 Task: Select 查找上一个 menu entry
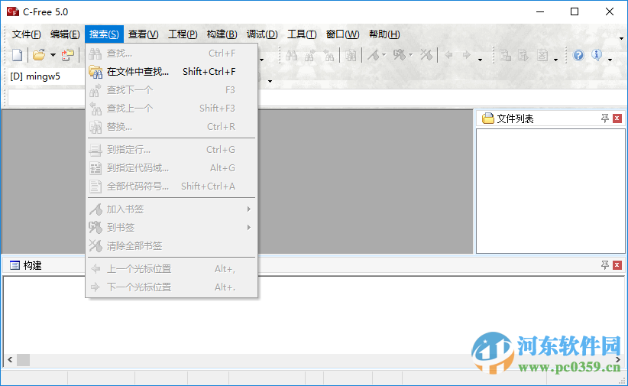[171, 109]
